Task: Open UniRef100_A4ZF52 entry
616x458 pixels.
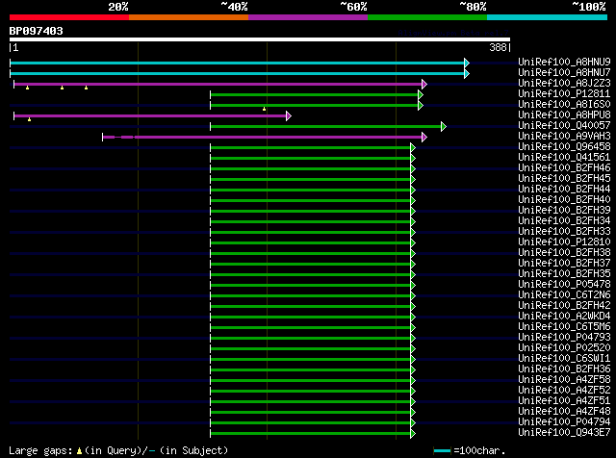Action: point(564,391)
